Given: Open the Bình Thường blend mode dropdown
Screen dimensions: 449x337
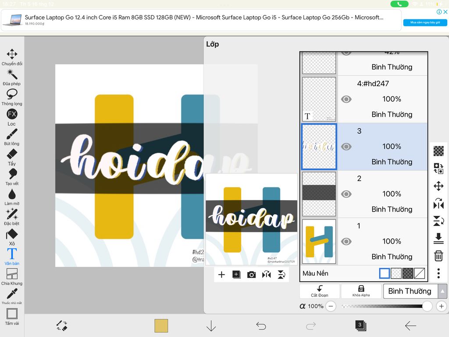Looking at the screenshot, I should [x=410, y=291].
